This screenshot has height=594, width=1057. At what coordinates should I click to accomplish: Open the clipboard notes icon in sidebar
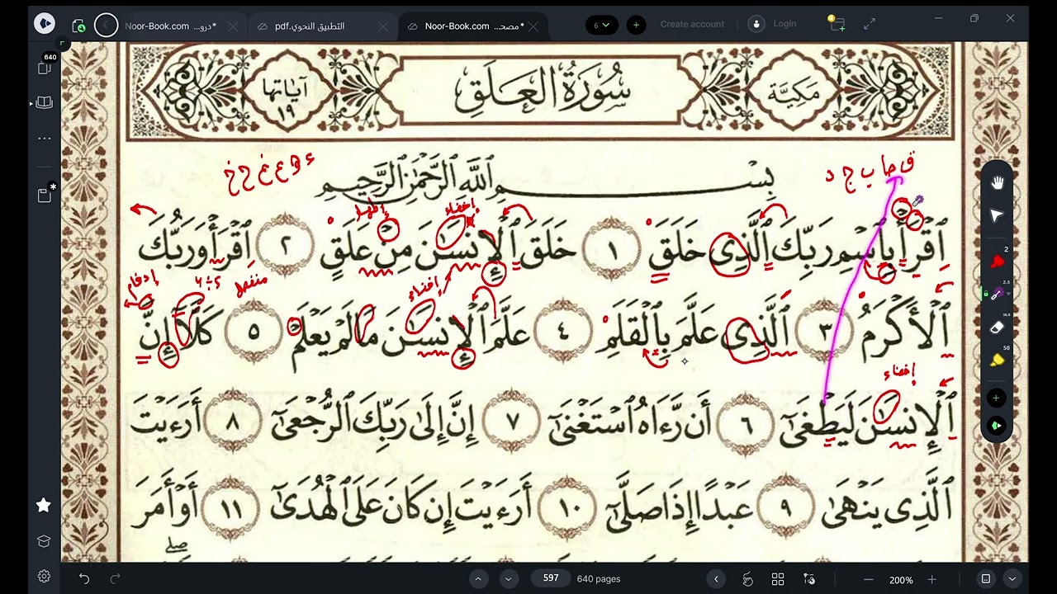(x=45, y=195)
